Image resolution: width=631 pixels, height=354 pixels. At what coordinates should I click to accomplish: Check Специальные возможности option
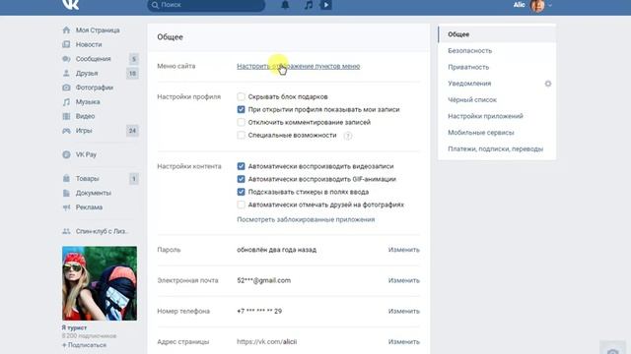241,136
